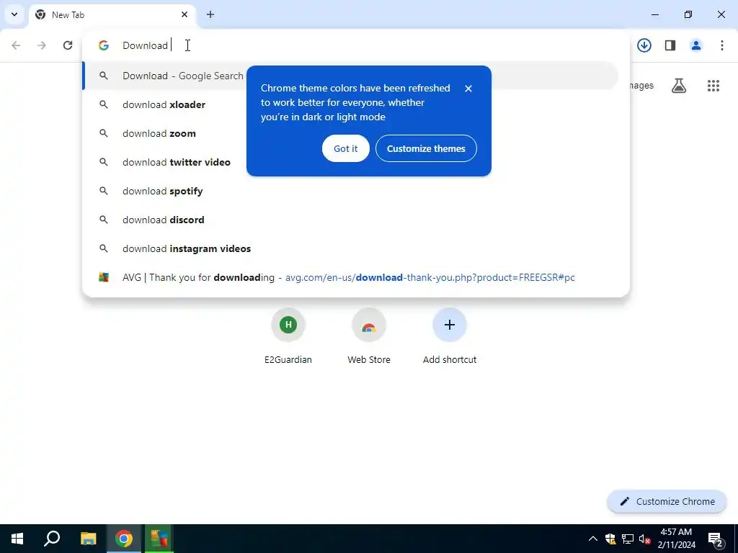Open the AVG app in the taskbar
The width and height of the screenshot is (738, 553).
tap(159, 539)
